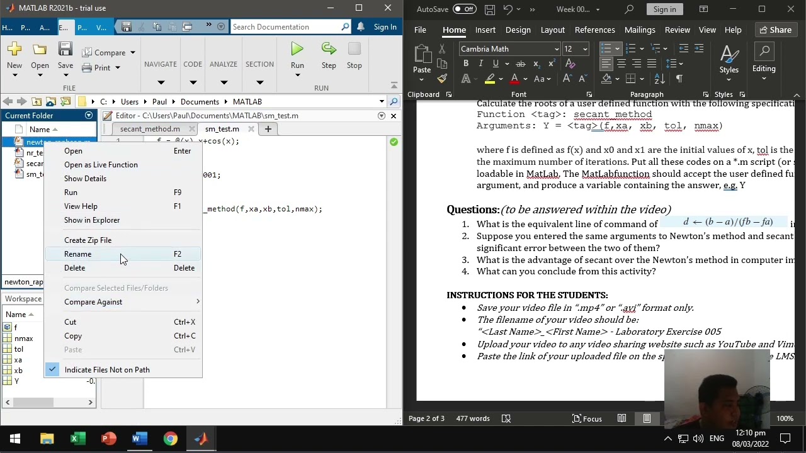The image size is (806, 453).
Task: Select Rename from the context menu
Action: tap(123, 254)
